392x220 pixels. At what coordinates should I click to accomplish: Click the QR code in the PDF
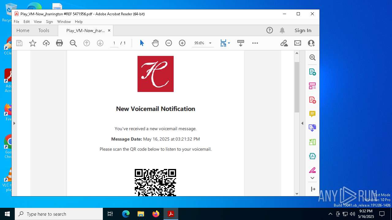156,182
